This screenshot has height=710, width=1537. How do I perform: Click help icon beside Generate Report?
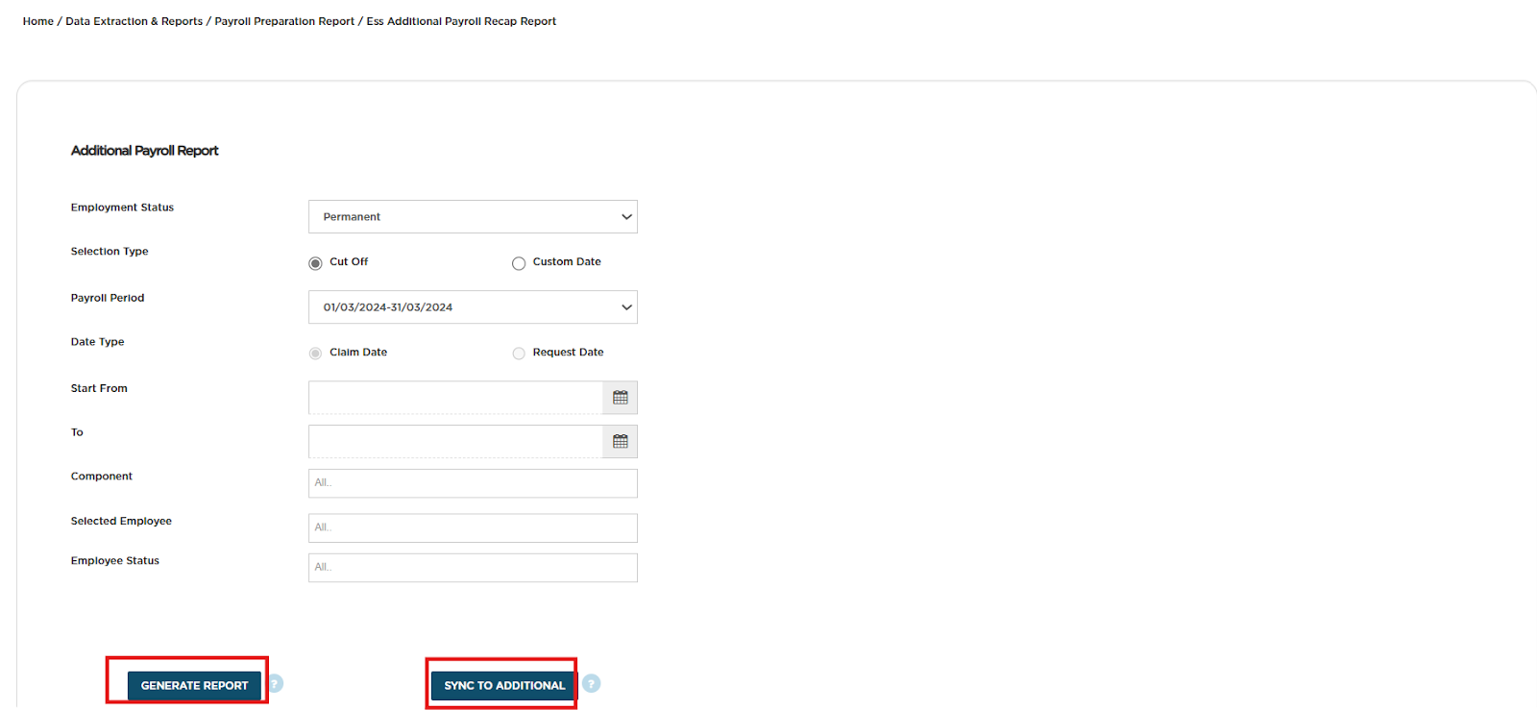(x=275, y=684)
